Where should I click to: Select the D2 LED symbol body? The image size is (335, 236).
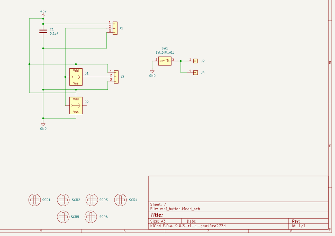(76, 106)
